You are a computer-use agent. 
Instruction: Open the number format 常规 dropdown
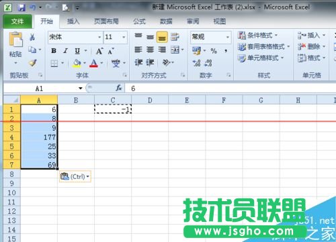pos(228,37)
